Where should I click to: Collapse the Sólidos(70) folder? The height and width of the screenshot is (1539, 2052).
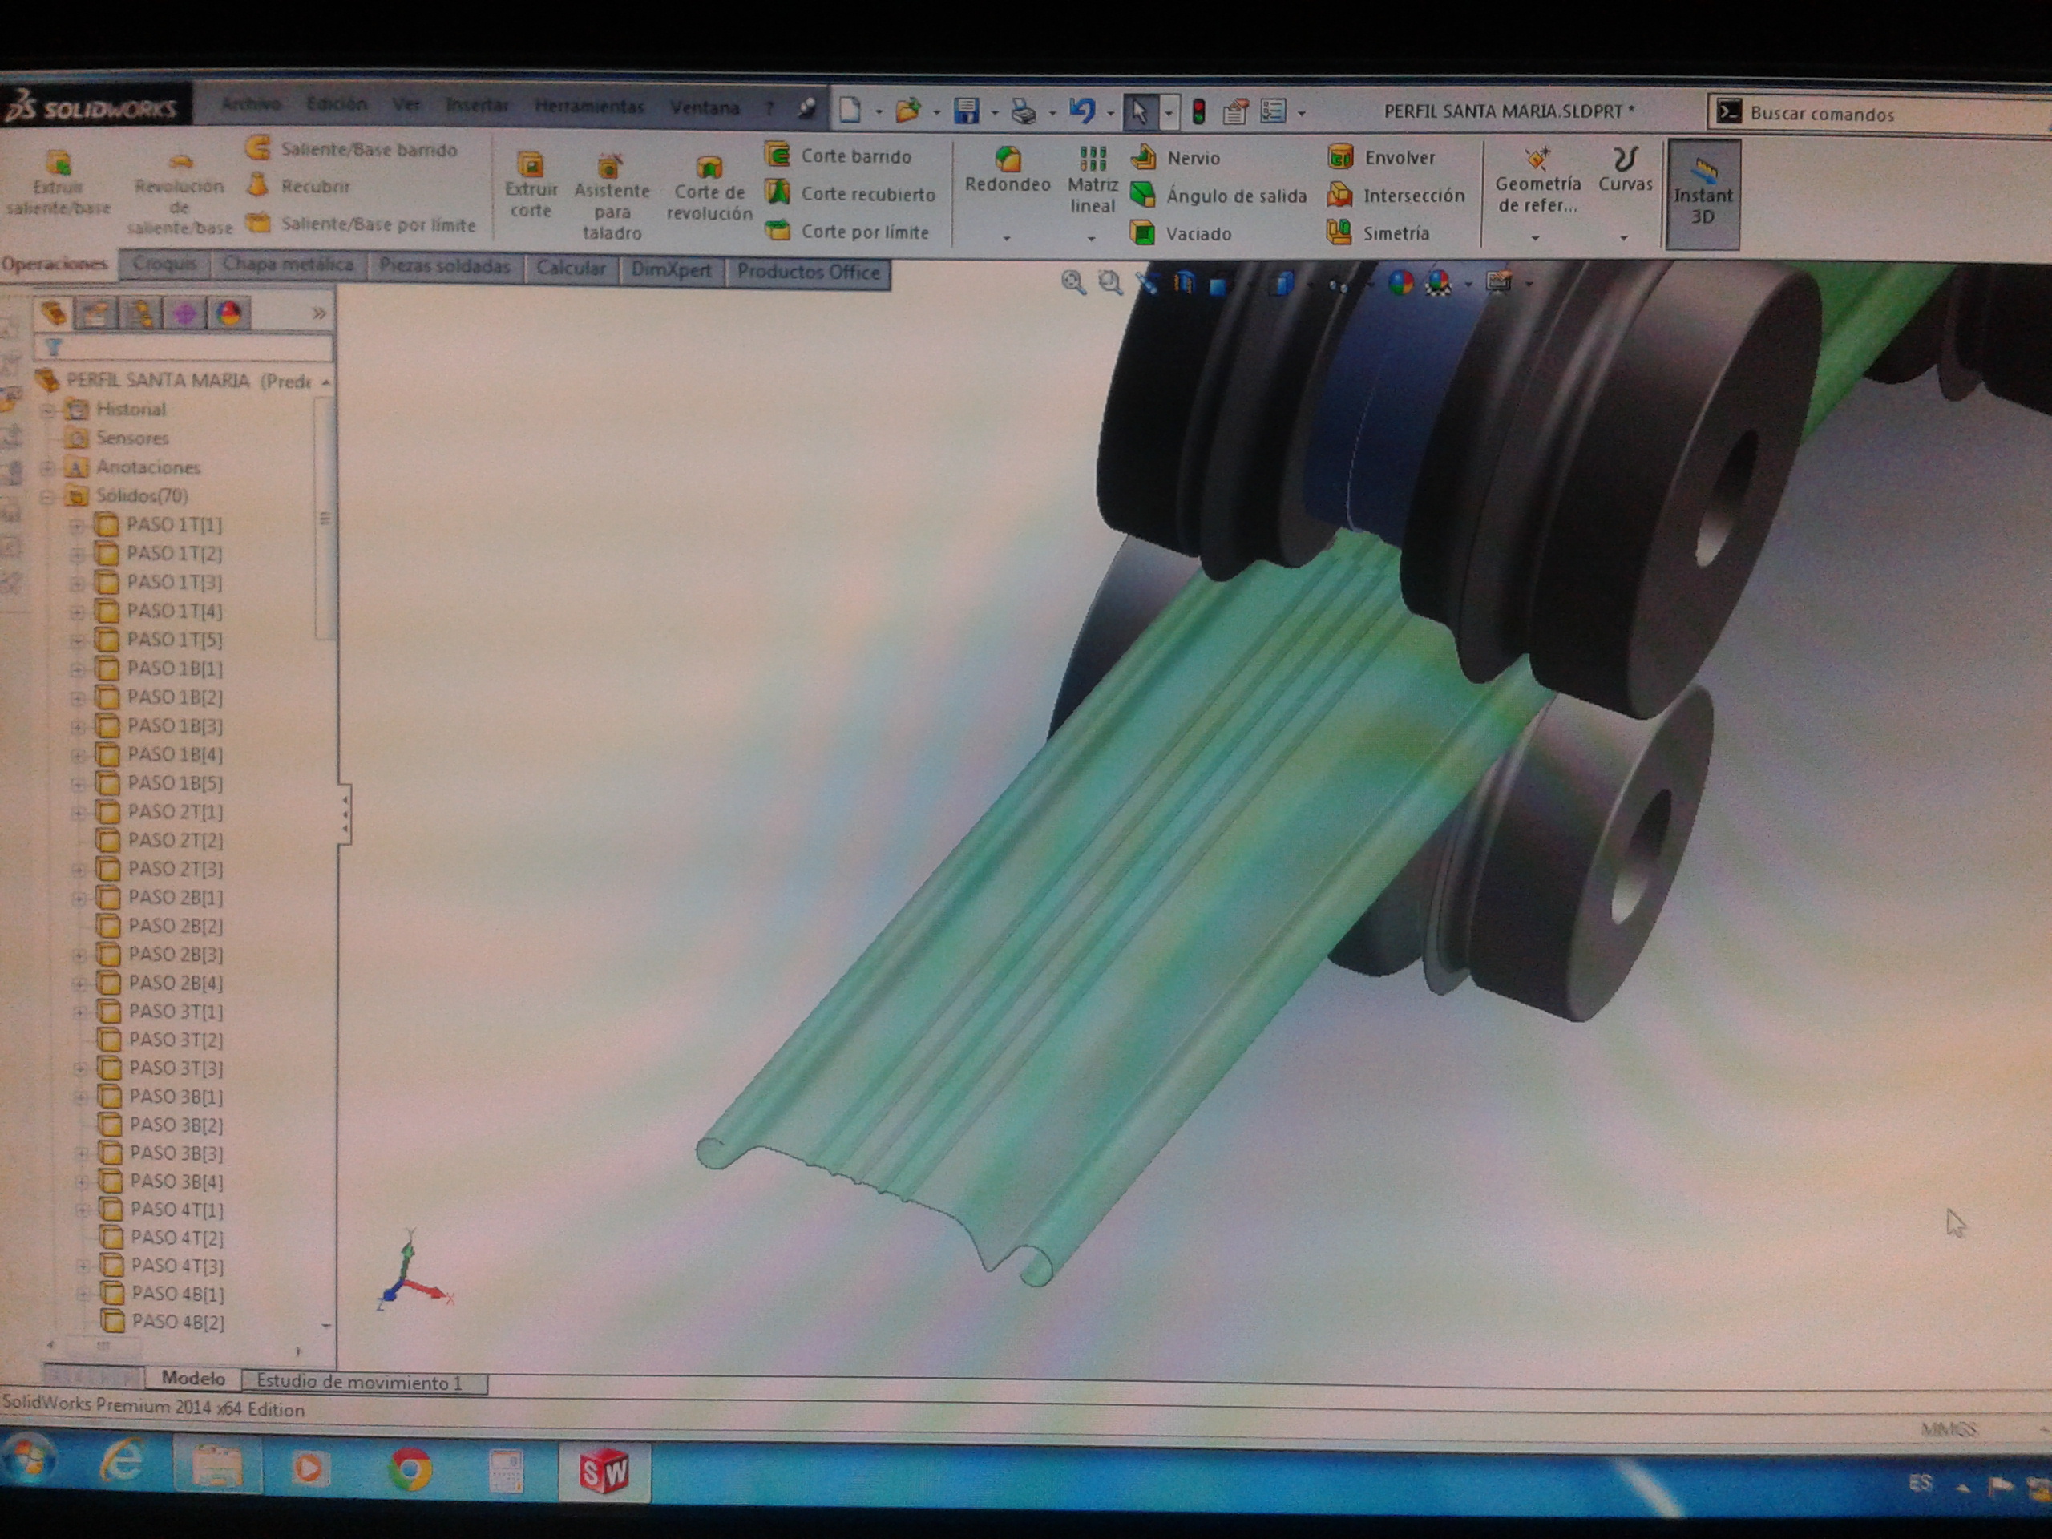(47, 497)
